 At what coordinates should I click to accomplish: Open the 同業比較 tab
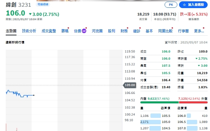[x=165, y=31]
